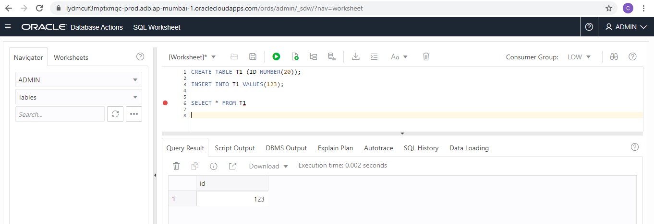Switch to the Navigator tab
This screenshot has height=224, width=654.
pyautogui.click(x=28, y=57)
